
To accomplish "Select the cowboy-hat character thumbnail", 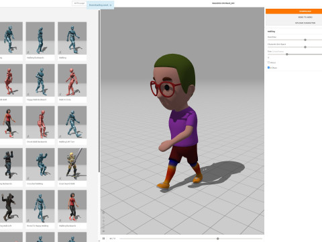I will tap(11, 206).
